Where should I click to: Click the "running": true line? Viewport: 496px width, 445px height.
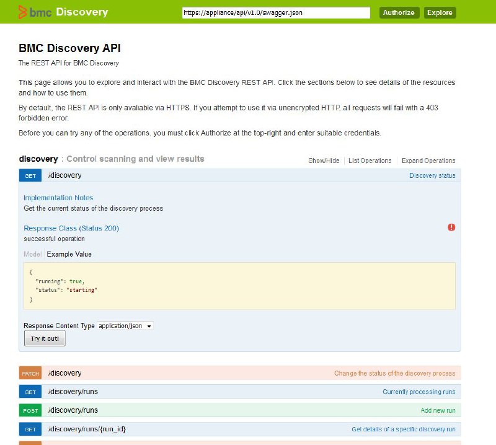60,281
